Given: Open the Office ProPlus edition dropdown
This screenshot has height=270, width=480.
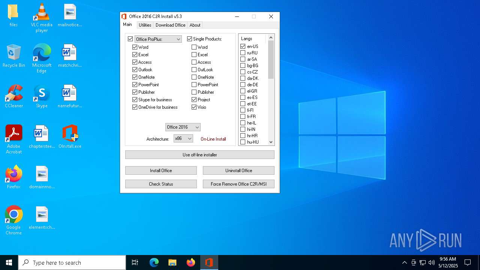Looking at the screenshot, I should (158, 39).
